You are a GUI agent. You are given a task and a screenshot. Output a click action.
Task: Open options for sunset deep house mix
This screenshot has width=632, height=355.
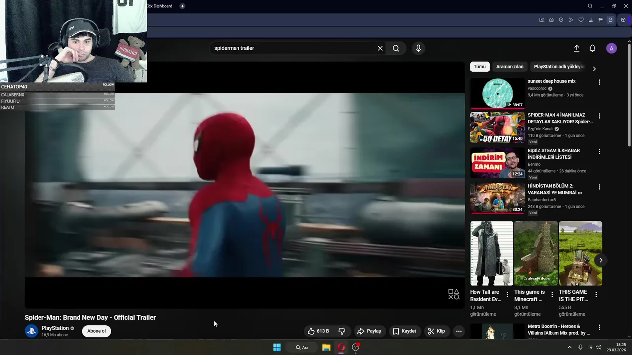(x=600, y=82)
